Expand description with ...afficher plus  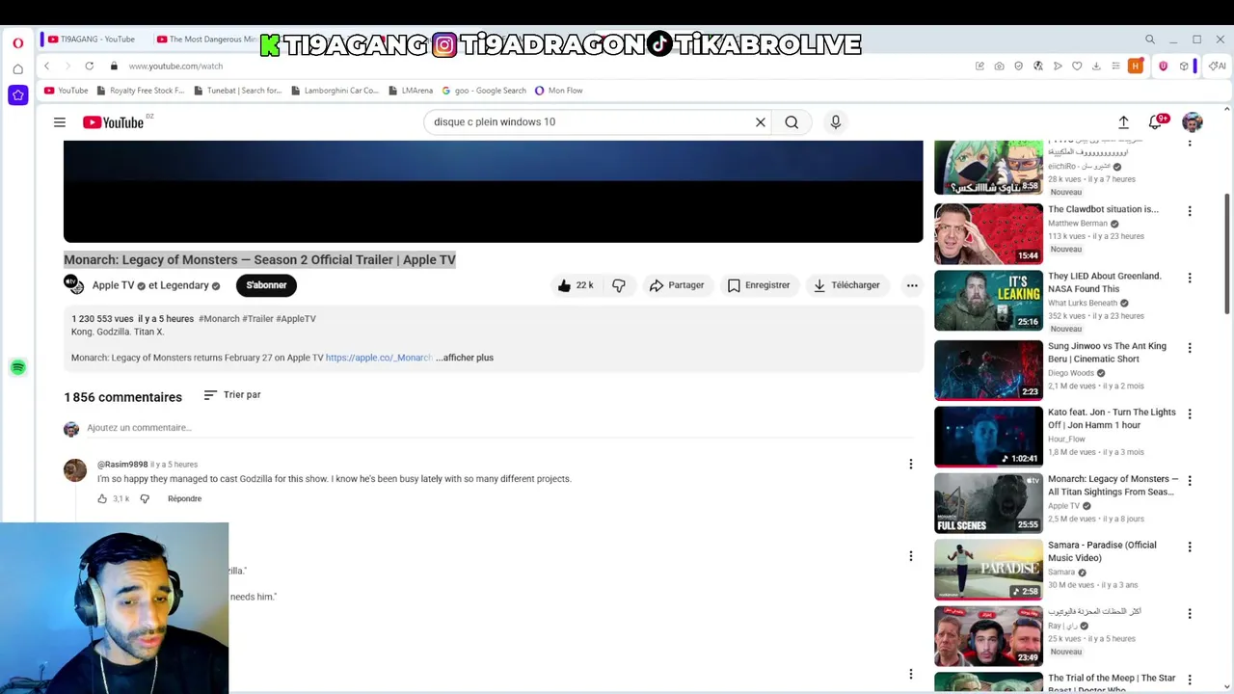(x=465, y=358)
